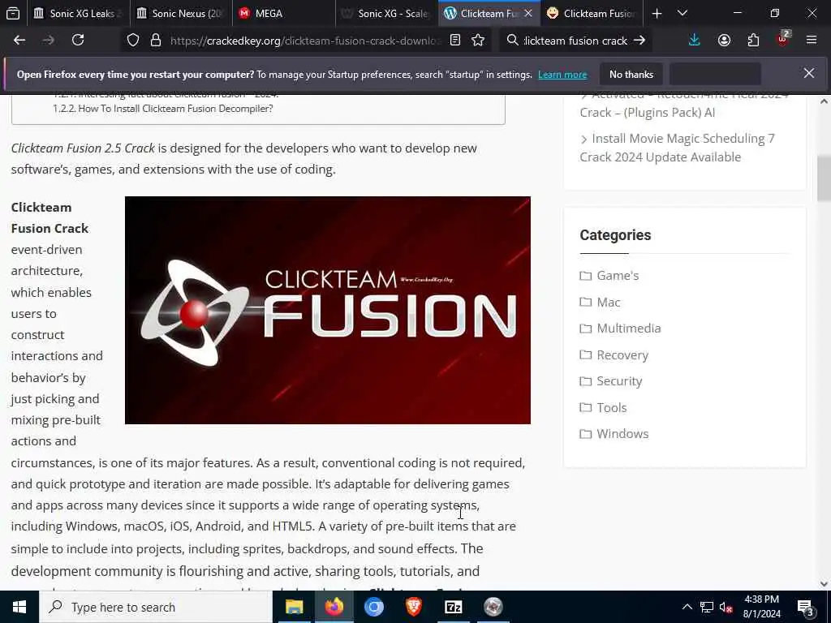This screenshot has width=831, height=623.
Task: Dismiss the Firefox startup notification bar
Action: [809, 73]
